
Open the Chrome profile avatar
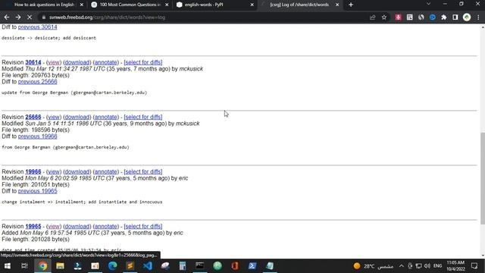[x=467, y=17]
